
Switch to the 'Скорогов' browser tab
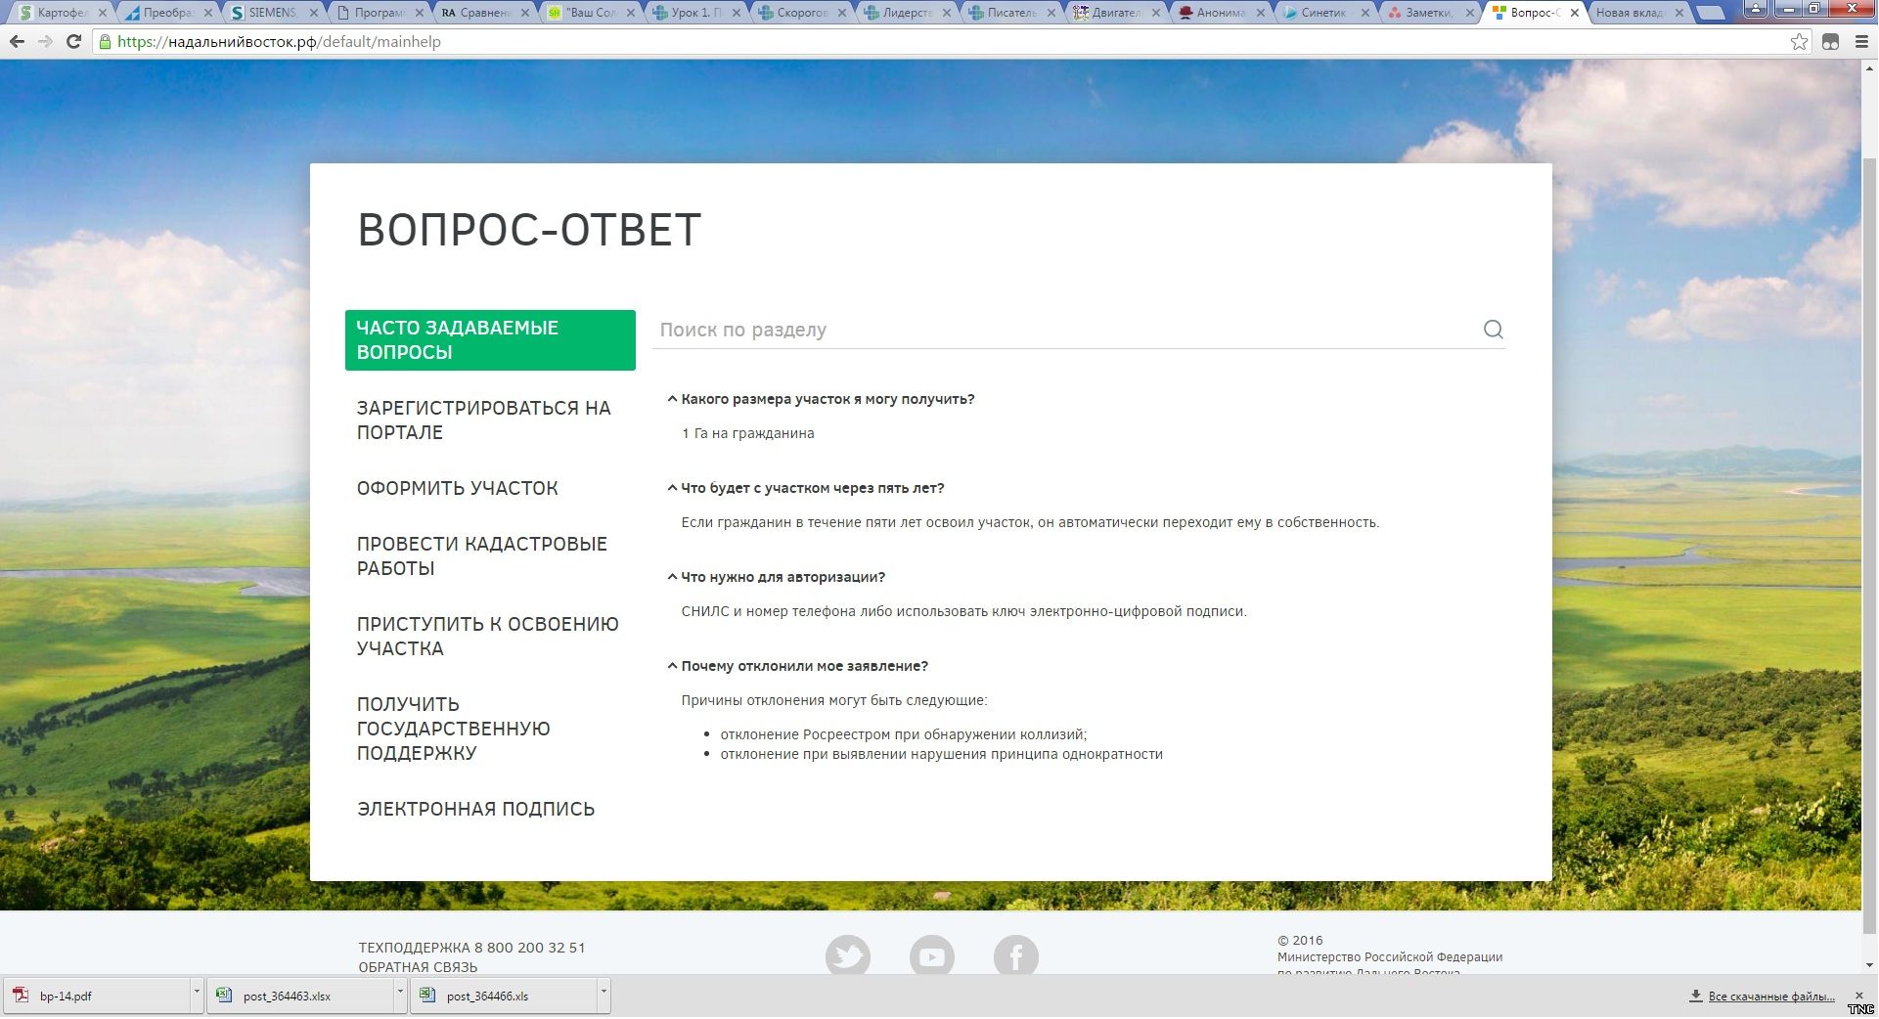pyautogui.click(x=802, y=13)
